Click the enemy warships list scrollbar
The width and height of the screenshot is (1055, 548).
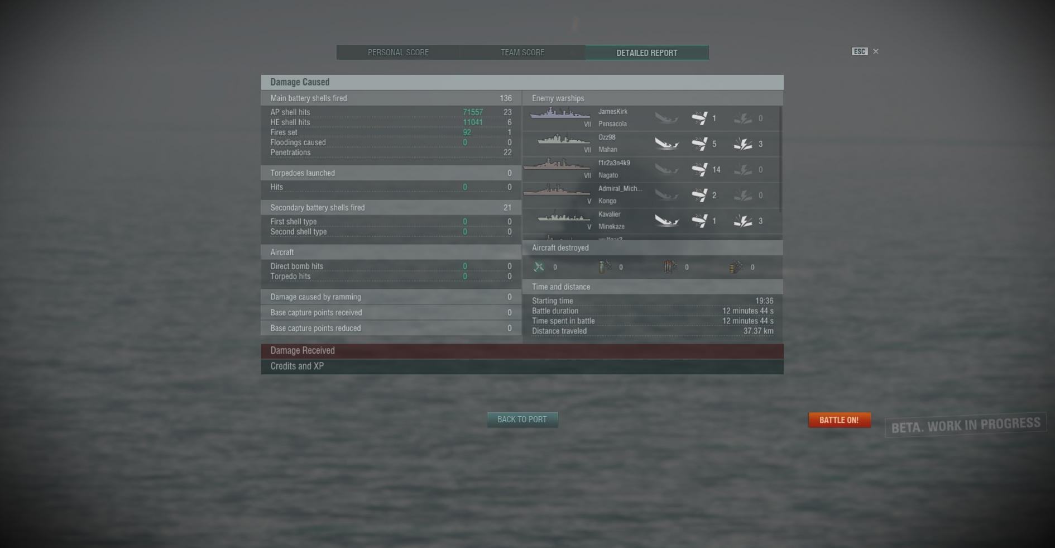pyautogui.click(x=780, y=159)
